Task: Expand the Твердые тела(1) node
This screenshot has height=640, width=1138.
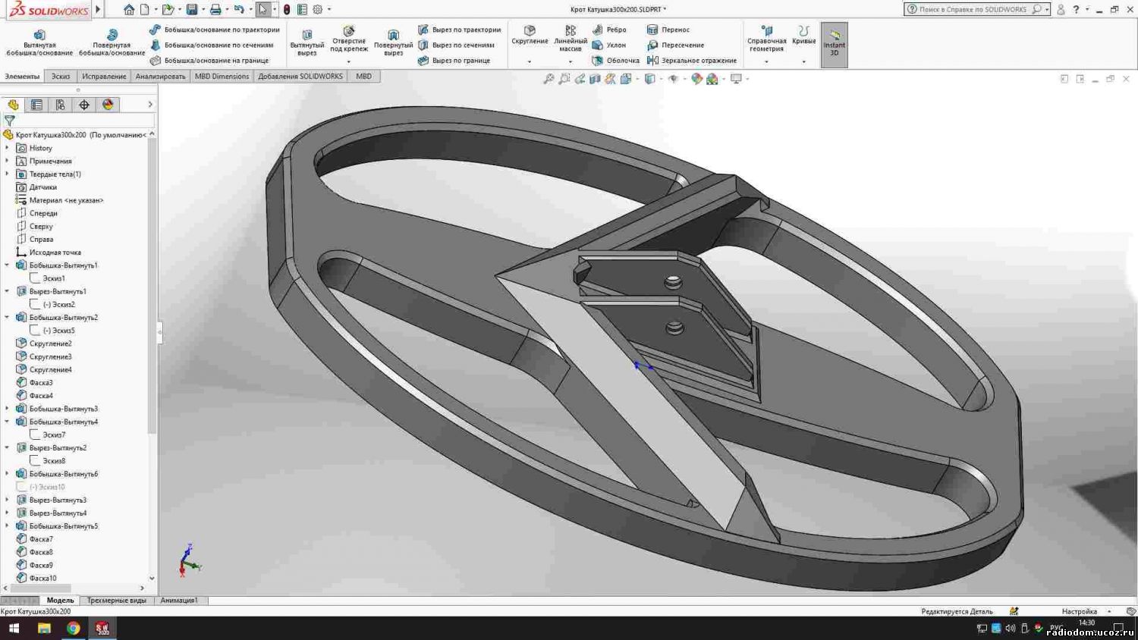Action: tap(8, 174)
